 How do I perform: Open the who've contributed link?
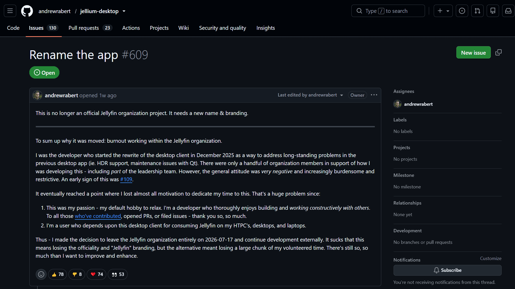[98, 216]
